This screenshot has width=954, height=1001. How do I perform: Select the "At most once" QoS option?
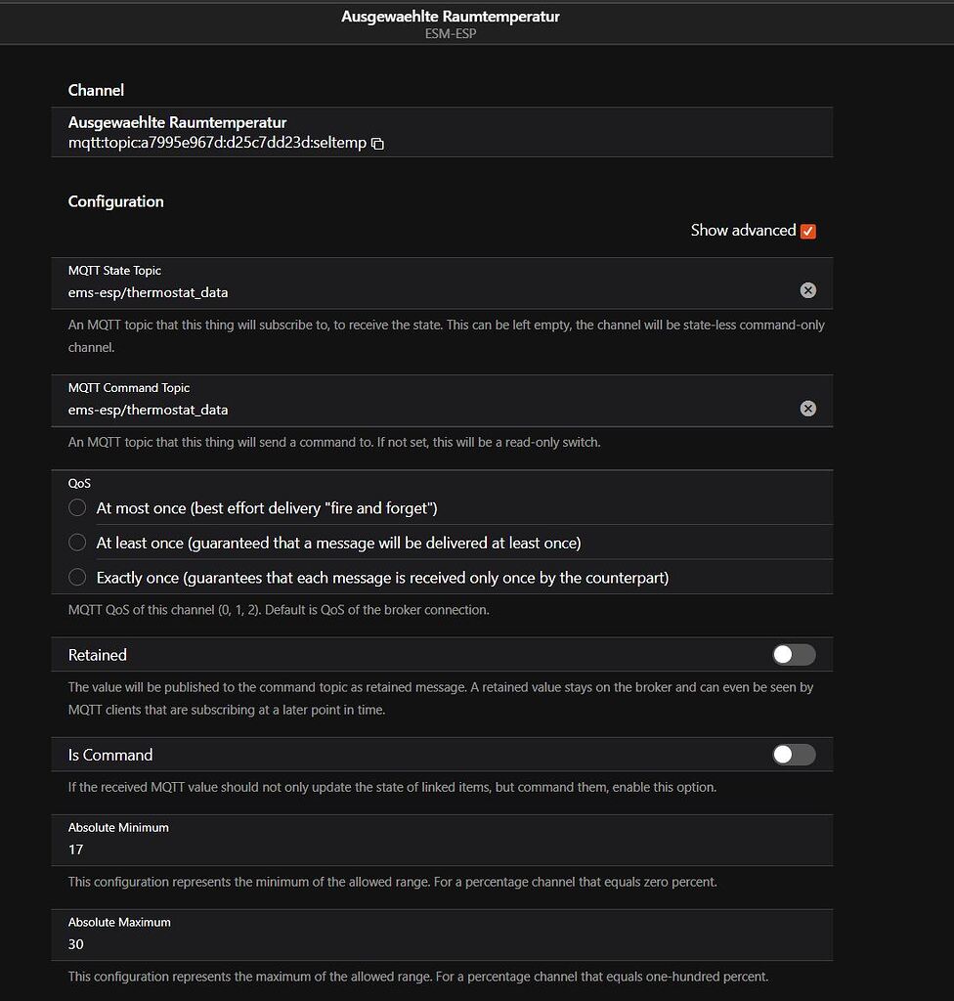coord(77,507)
